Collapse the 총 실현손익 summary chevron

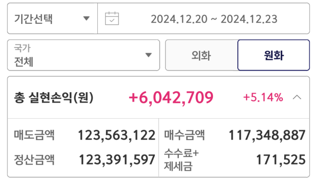coord(297,97)
